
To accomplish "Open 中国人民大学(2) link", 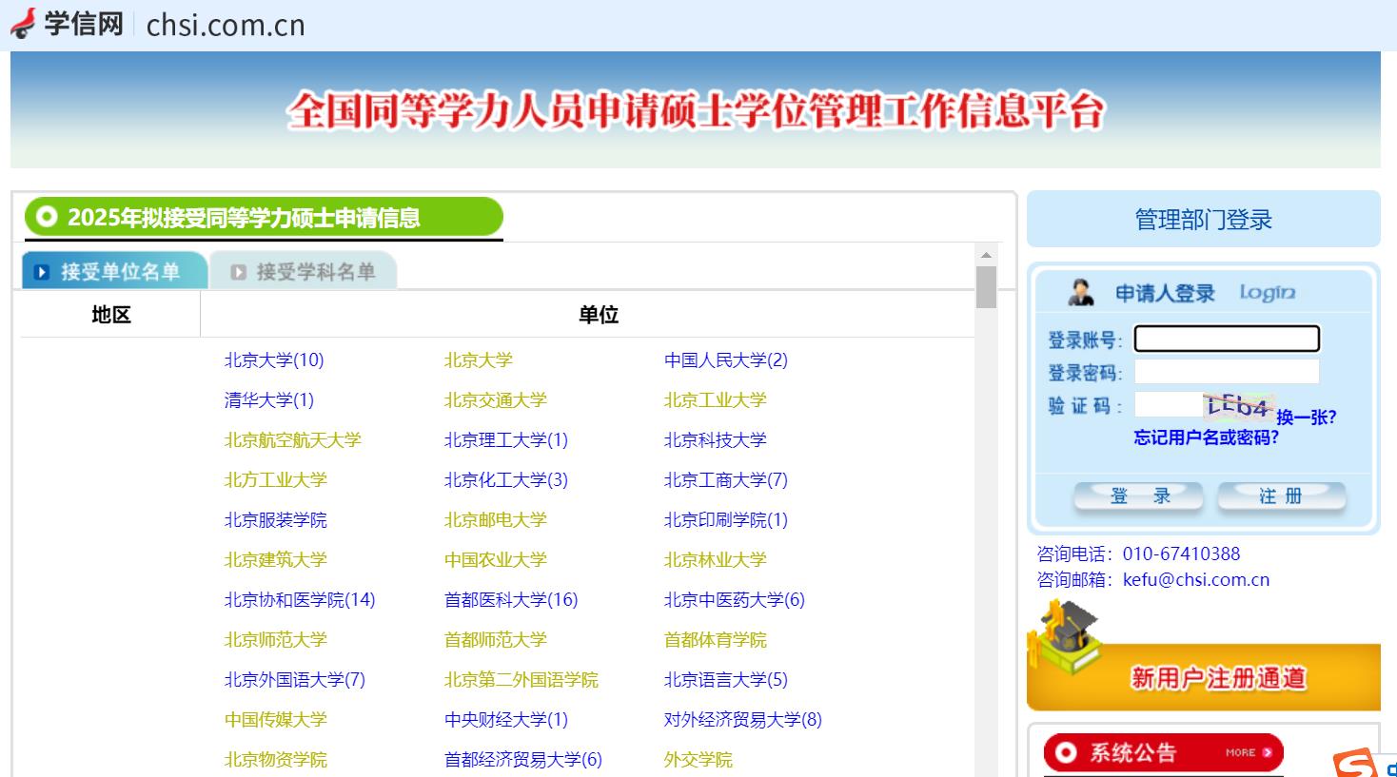I will click(x=726, y=360).
